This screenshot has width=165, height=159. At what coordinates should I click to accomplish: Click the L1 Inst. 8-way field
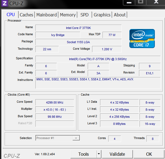coord(150,110)
